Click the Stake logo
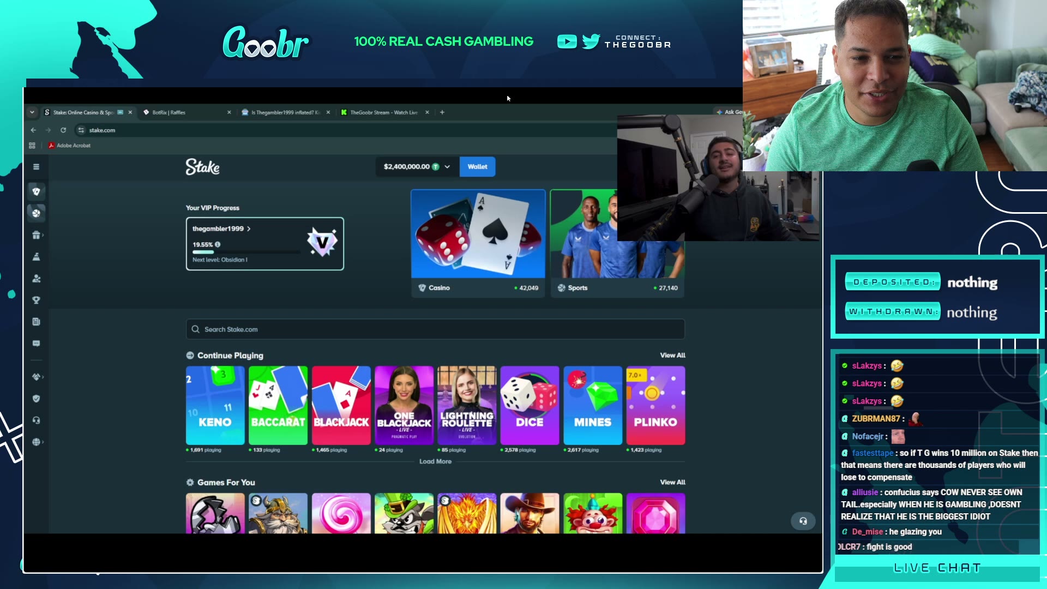Viewport: 1047px width, 589px height. click(202, 167)
